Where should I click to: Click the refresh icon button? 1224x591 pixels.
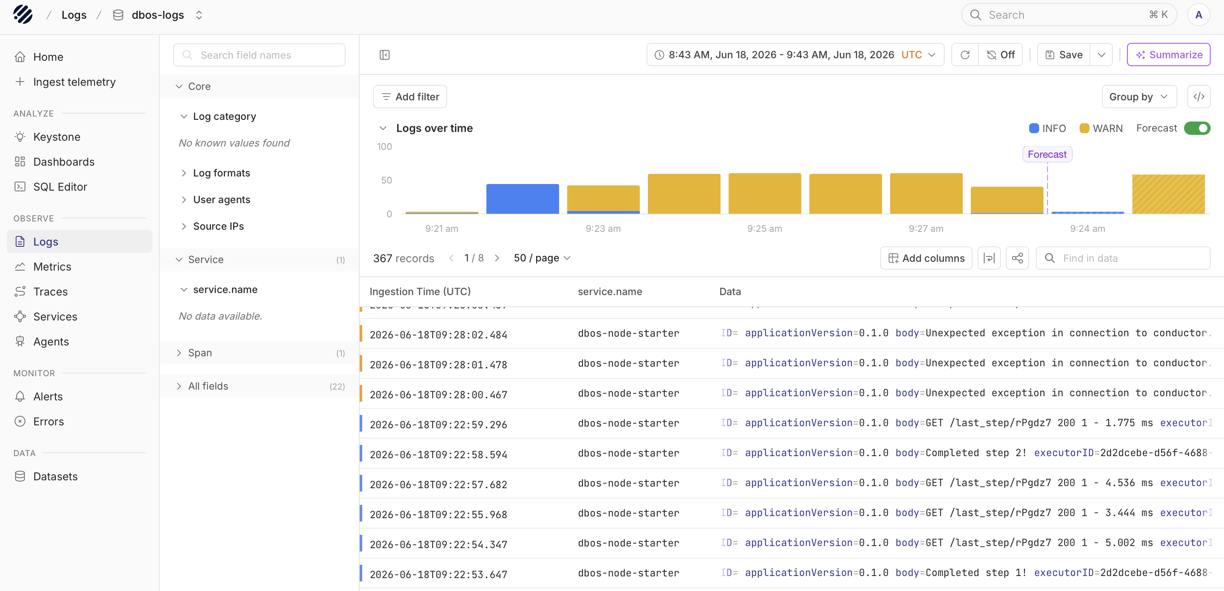pos(965,55)
